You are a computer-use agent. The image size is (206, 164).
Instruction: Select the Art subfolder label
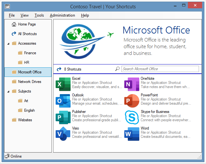[x=26, y=101]
